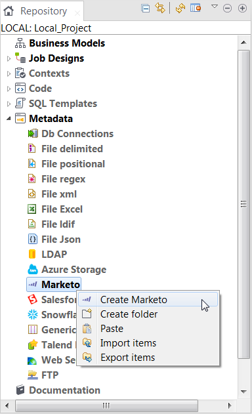Click the File delimited icon
This screenshot has width=252, height=414.
[32, 149]
